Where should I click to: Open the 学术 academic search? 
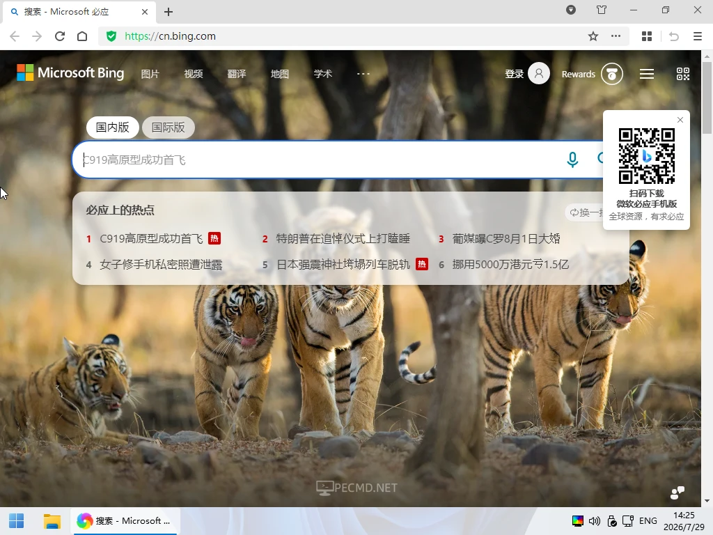[x=323, y=74]
